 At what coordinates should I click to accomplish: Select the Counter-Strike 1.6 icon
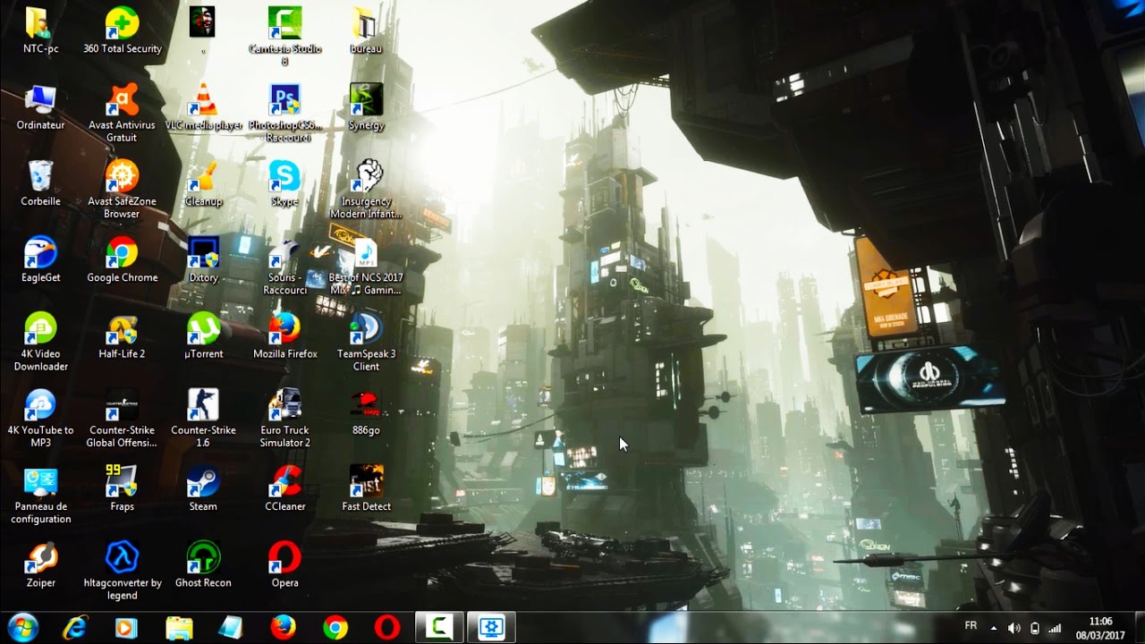pyautogui.click(x=203, y=406)
